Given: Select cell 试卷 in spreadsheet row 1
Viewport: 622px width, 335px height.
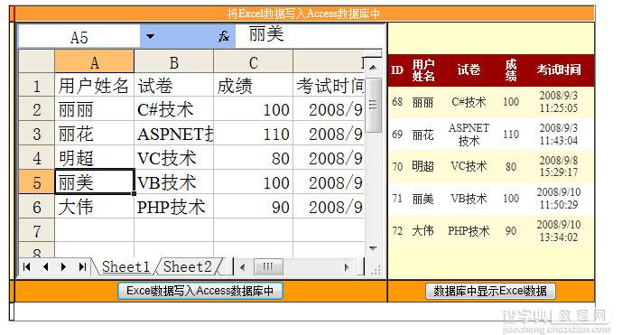Looking at the screenshot, I should click(173, 86).
